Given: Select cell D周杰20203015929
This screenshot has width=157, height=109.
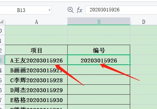Looking at the screenshot, I should tap(36, 89).
